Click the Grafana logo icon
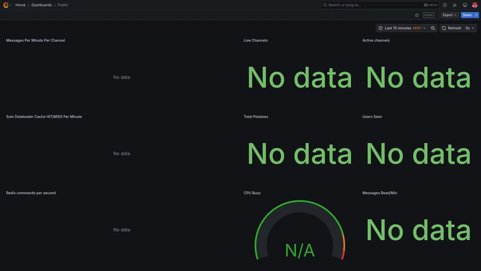Viewport: 481px width, 271px height. (6, 5)
